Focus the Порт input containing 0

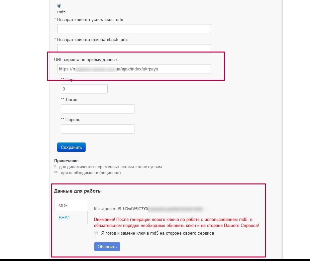click(84, 89)
